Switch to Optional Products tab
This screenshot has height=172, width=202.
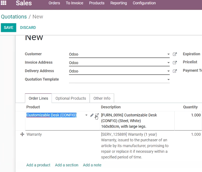71,98
